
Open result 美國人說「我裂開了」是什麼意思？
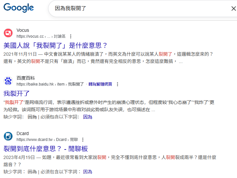tap(55, 45)
